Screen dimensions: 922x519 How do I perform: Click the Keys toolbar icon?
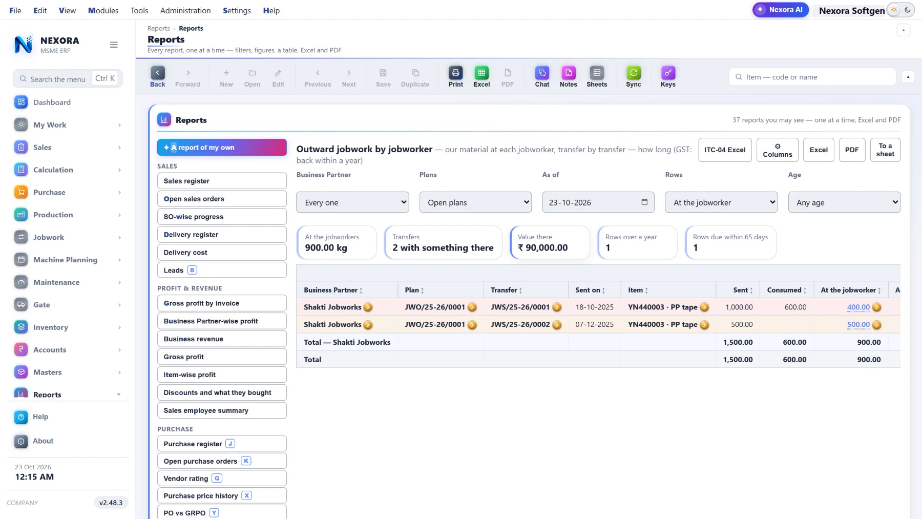tap(668, 77)
